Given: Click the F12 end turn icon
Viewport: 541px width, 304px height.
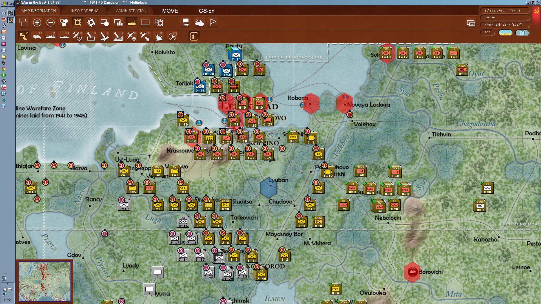Looking at the screenshot, I should point(172,36).
